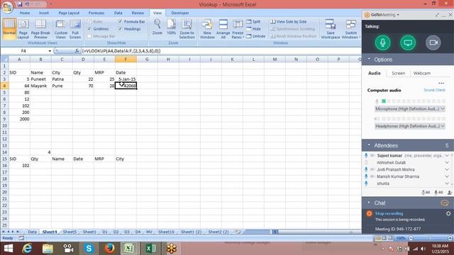Open the Insert ribbon tab
This screenshot has width=454, height=255.
pos(44,13)
